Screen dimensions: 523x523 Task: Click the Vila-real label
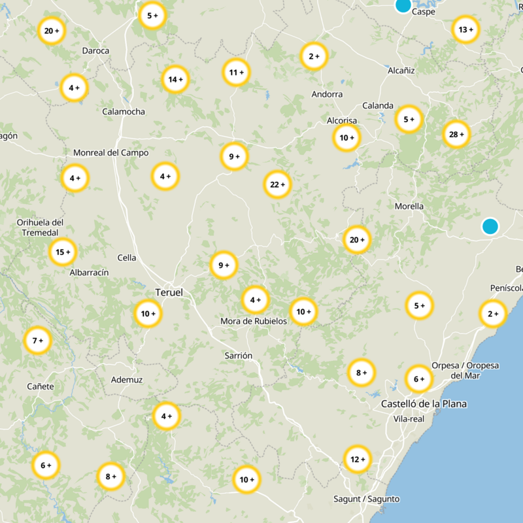click(409, 419)
